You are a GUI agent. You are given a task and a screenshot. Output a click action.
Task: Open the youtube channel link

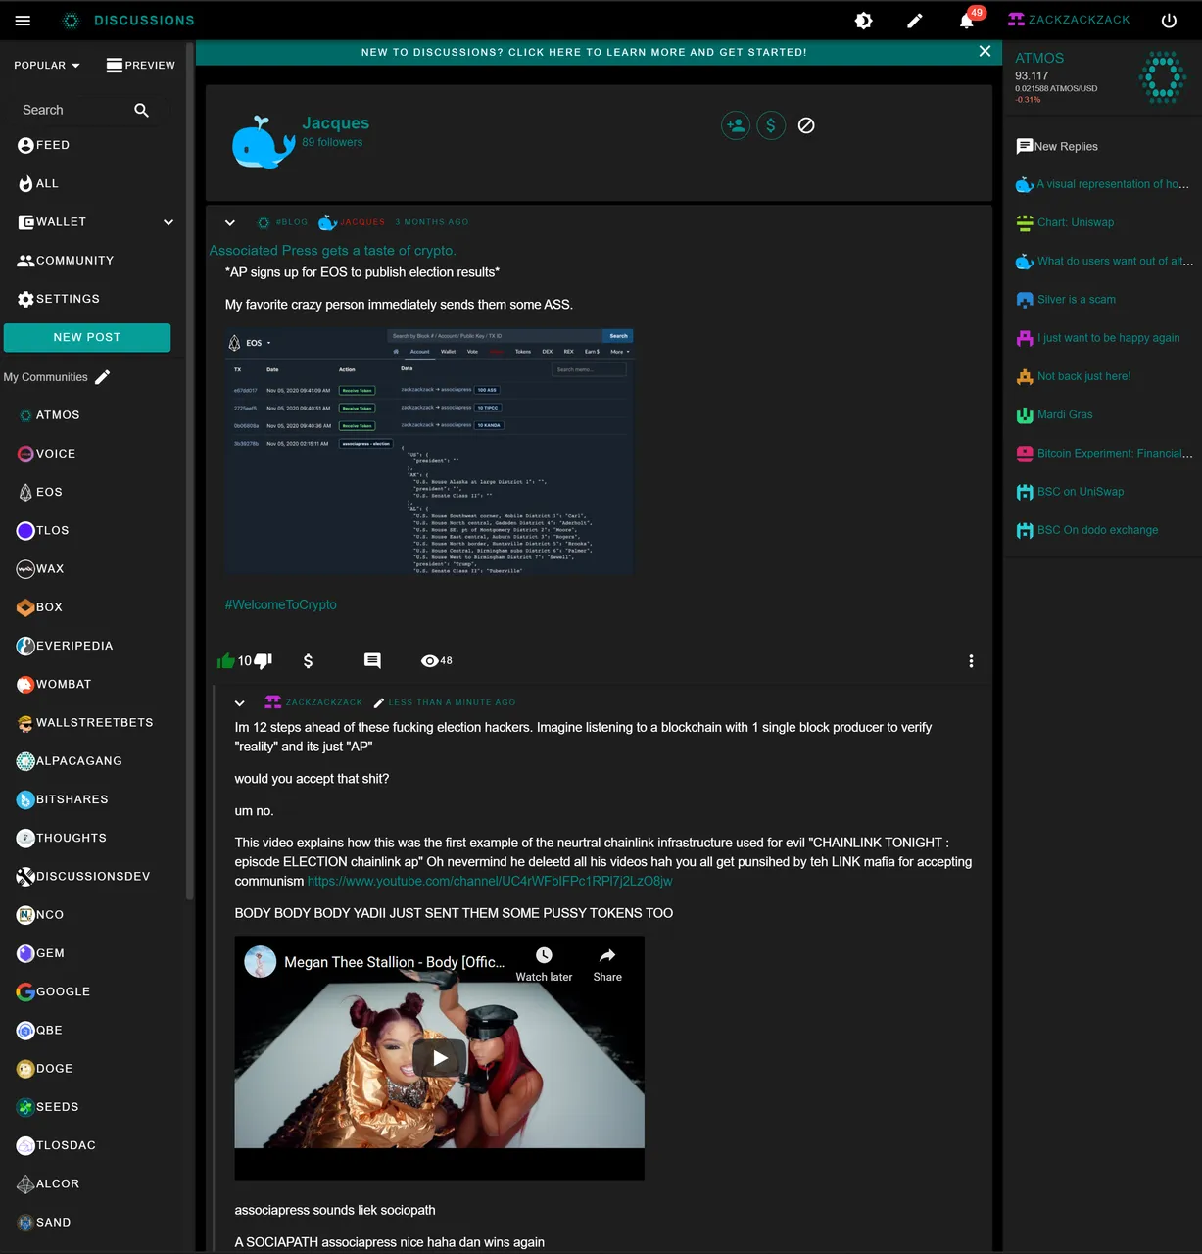click(490, 882)
